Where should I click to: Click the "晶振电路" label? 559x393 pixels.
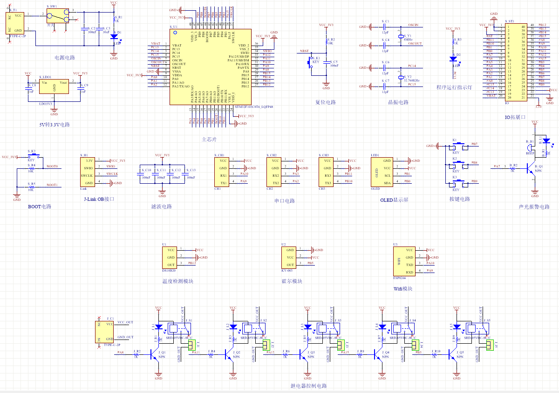coord(398,102)
